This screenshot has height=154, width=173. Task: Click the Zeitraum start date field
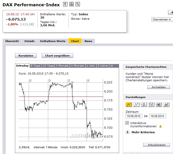(134, 116)
